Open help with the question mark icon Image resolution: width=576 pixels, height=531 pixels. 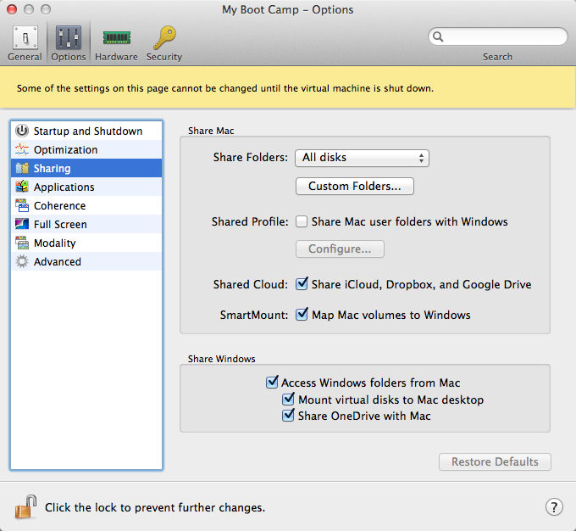click(554, 507)
